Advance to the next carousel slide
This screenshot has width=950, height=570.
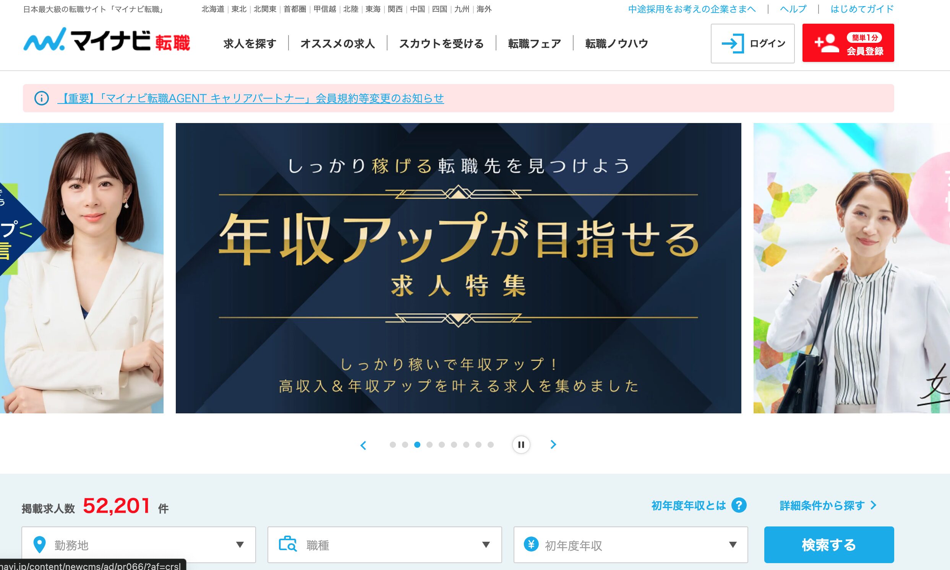(553, 445)
